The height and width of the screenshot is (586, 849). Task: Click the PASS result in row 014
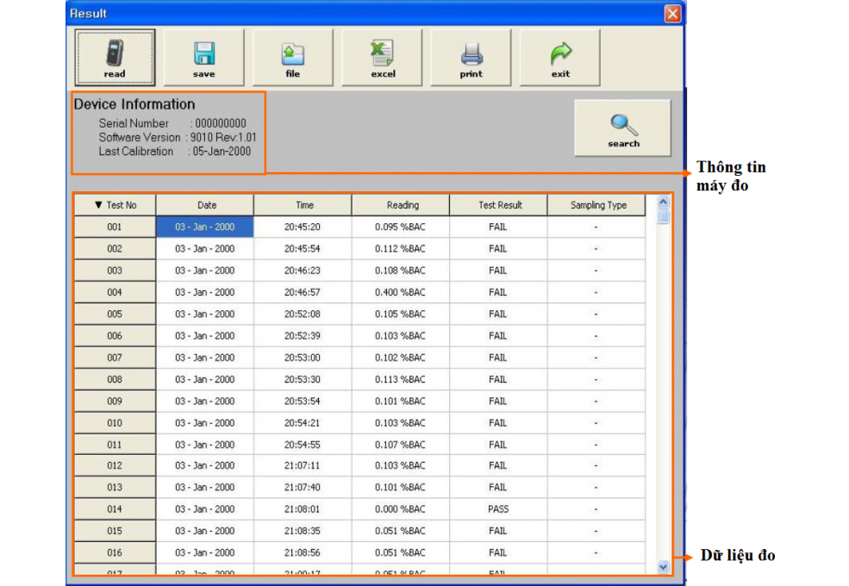point(498,509)
